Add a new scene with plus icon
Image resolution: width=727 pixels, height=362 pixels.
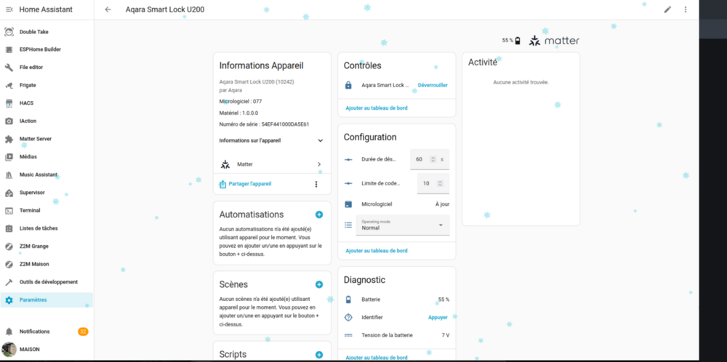[319, 285]
